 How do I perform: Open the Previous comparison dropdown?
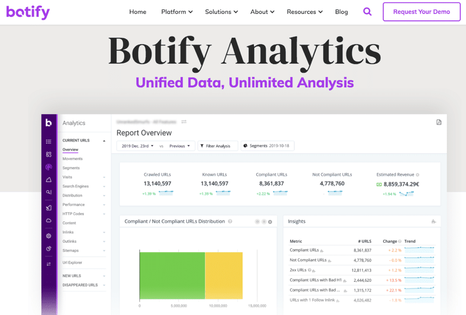[x=179, y=146]
